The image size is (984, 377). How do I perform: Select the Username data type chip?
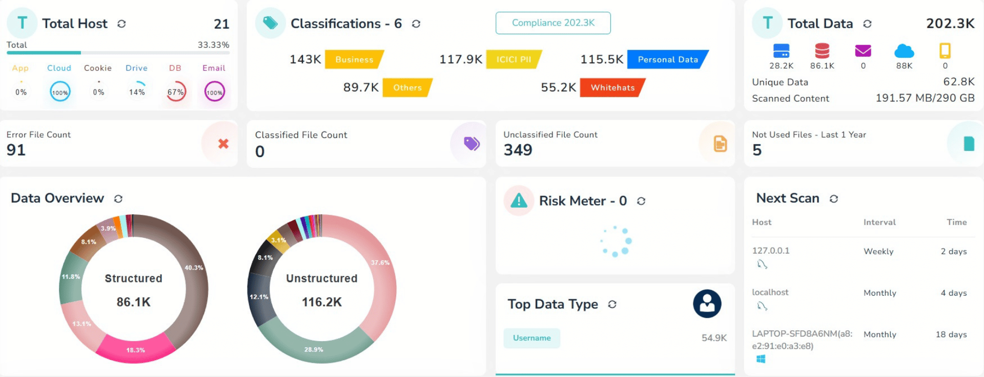pyautogui.click(x=531, y=338)
